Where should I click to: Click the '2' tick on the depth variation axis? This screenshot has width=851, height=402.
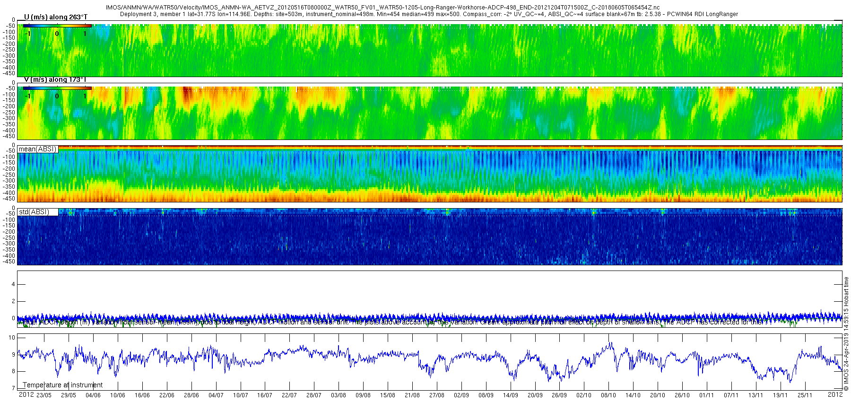click(x=14, y=301)
